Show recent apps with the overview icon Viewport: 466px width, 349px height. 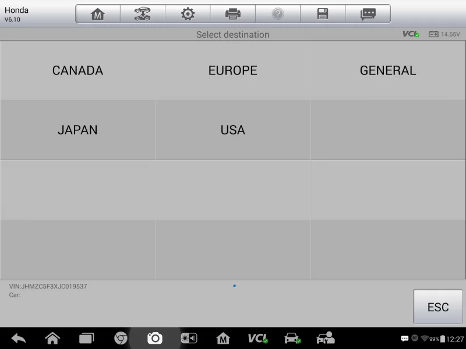86,338
